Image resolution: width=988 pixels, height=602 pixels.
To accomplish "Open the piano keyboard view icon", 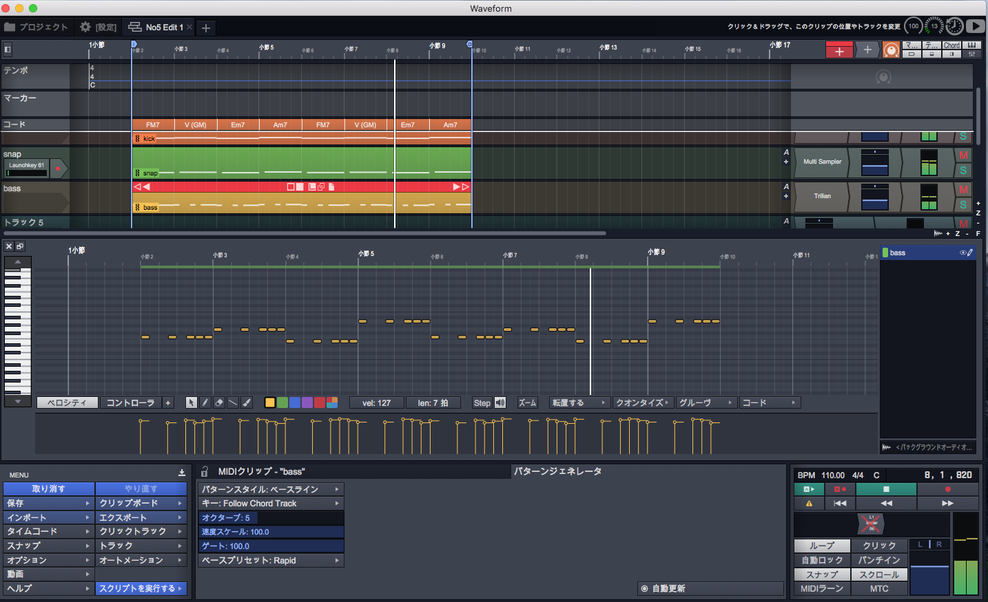I will tap(971, 45).
